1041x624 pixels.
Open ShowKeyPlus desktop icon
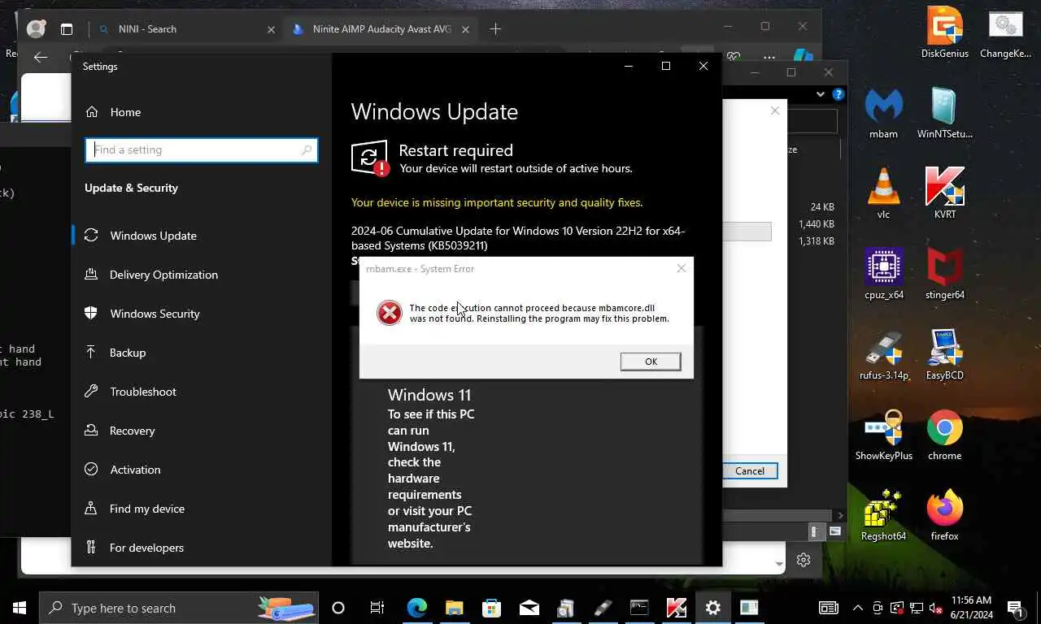click(x=883, y=435)
